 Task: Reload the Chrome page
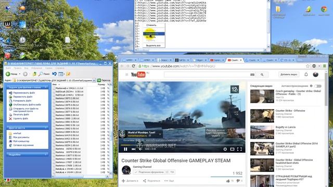point(133,66)
